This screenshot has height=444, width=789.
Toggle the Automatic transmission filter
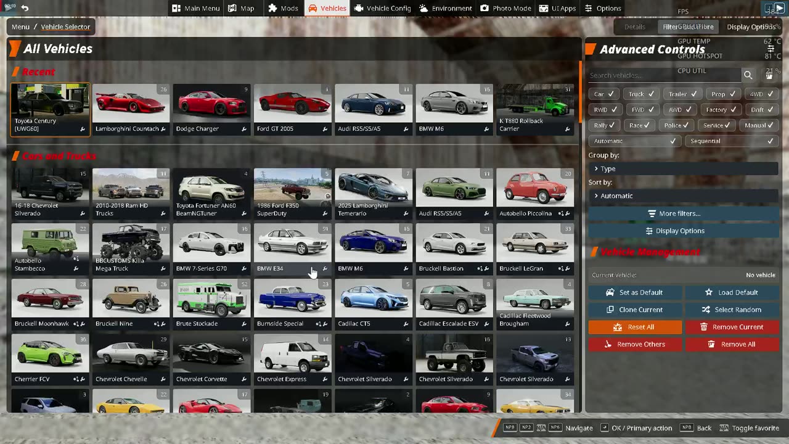tap(634, 141)
